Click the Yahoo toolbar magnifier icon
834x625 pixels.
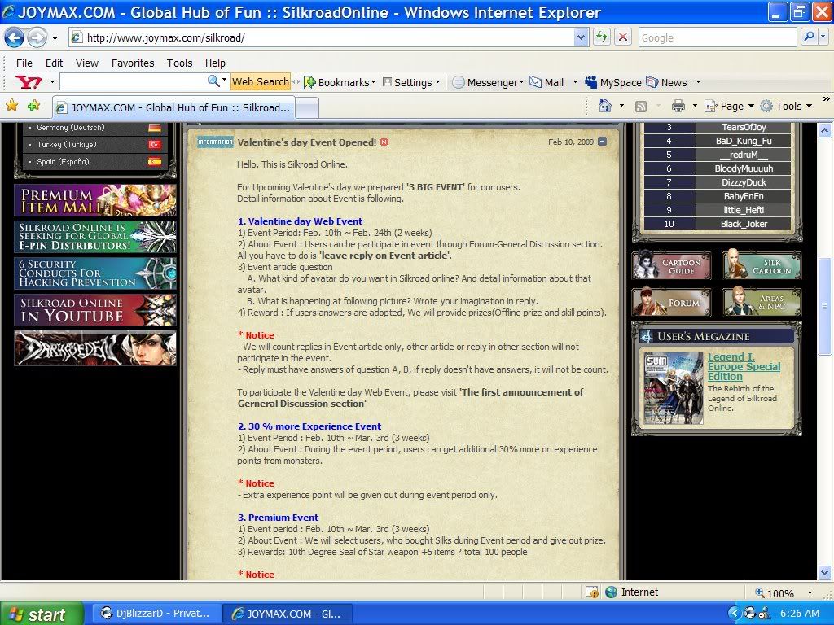pos(213,81)
